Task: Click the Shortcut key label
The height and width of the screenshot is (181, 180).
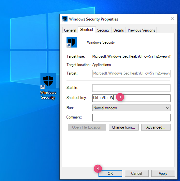Action: point(77,98)
